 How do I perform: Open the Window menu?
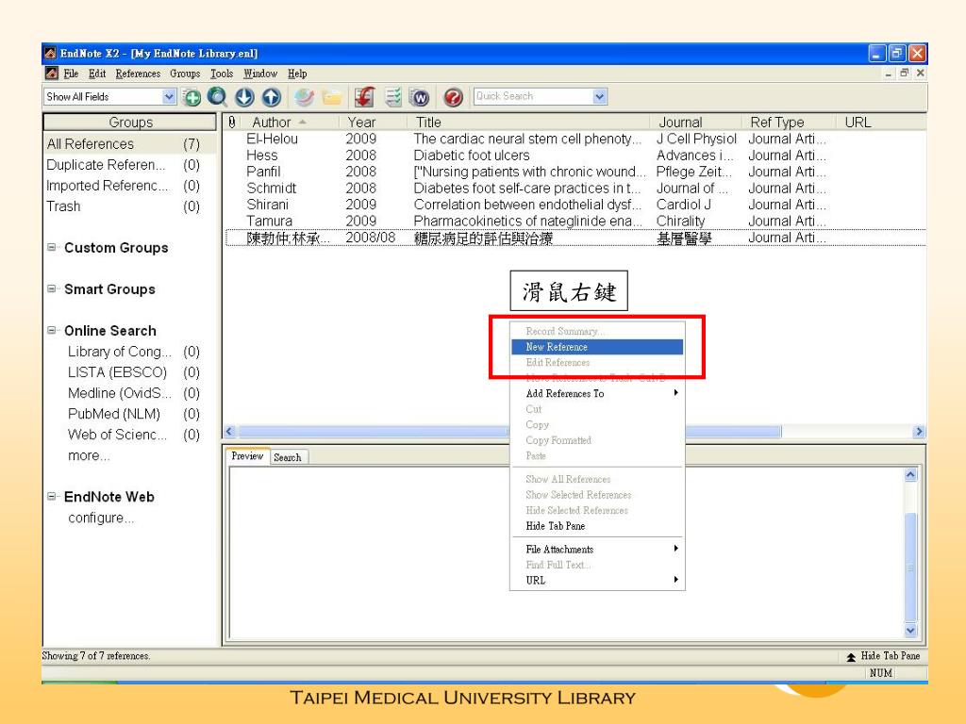pyautogui.click(x=260, y=74)
